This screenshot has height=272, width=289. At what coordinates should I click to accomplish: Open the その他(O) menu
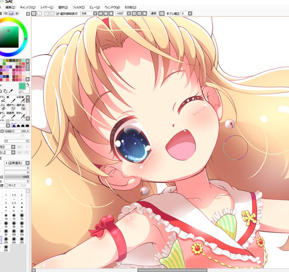point(130,7)
